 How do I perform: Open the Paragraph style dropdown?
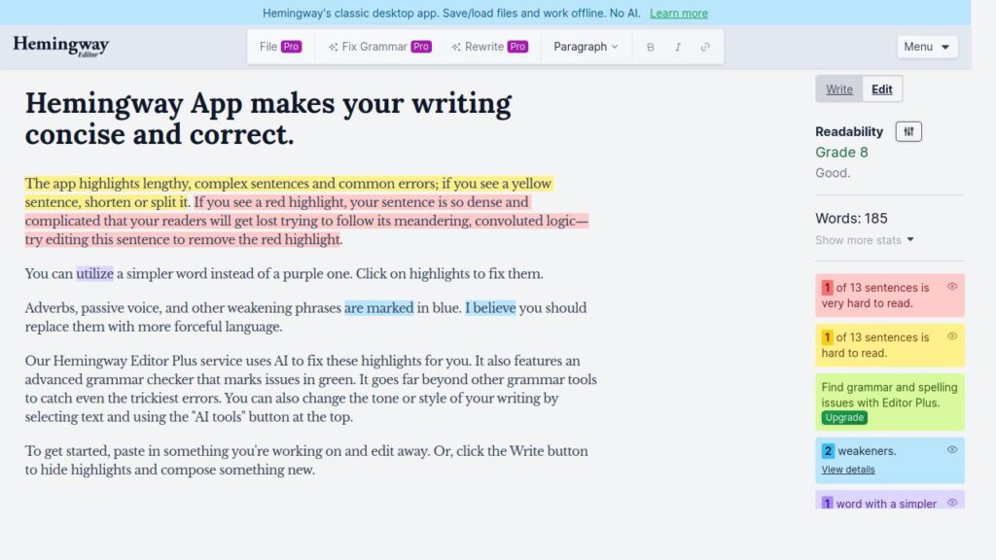pyautogui.click(x=586, y=46)
